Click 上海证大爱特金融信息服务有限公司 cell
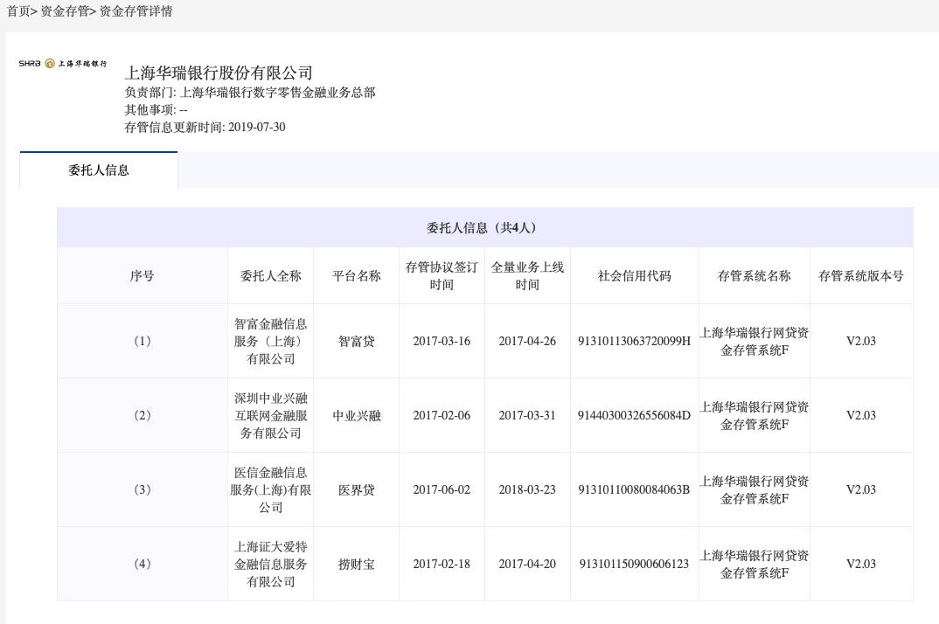The image size is (939, 624). tap(271, 564)
